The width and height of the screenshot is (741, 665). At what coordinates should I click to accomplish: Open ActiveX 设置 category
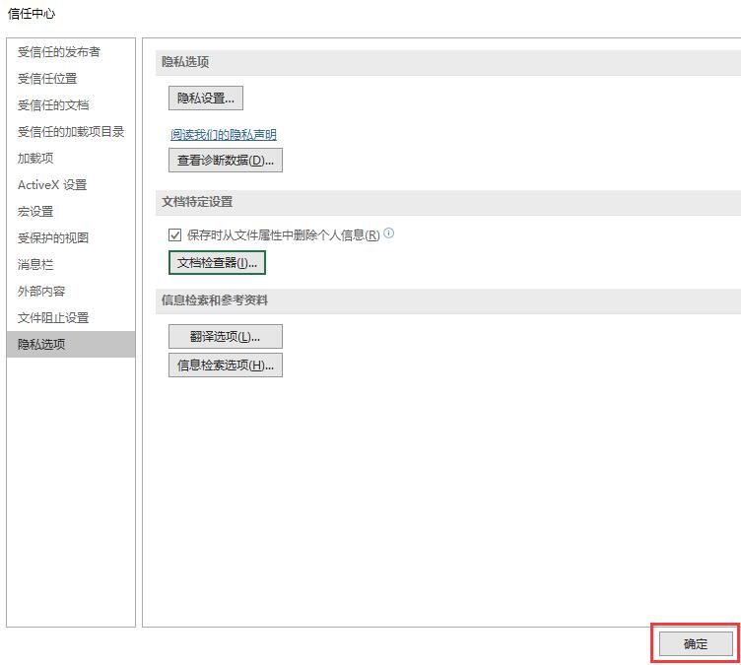[x=52, y=185]
